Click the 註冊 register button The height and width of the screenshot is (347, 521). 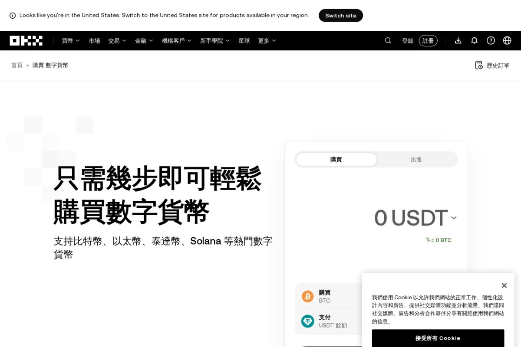428,41
